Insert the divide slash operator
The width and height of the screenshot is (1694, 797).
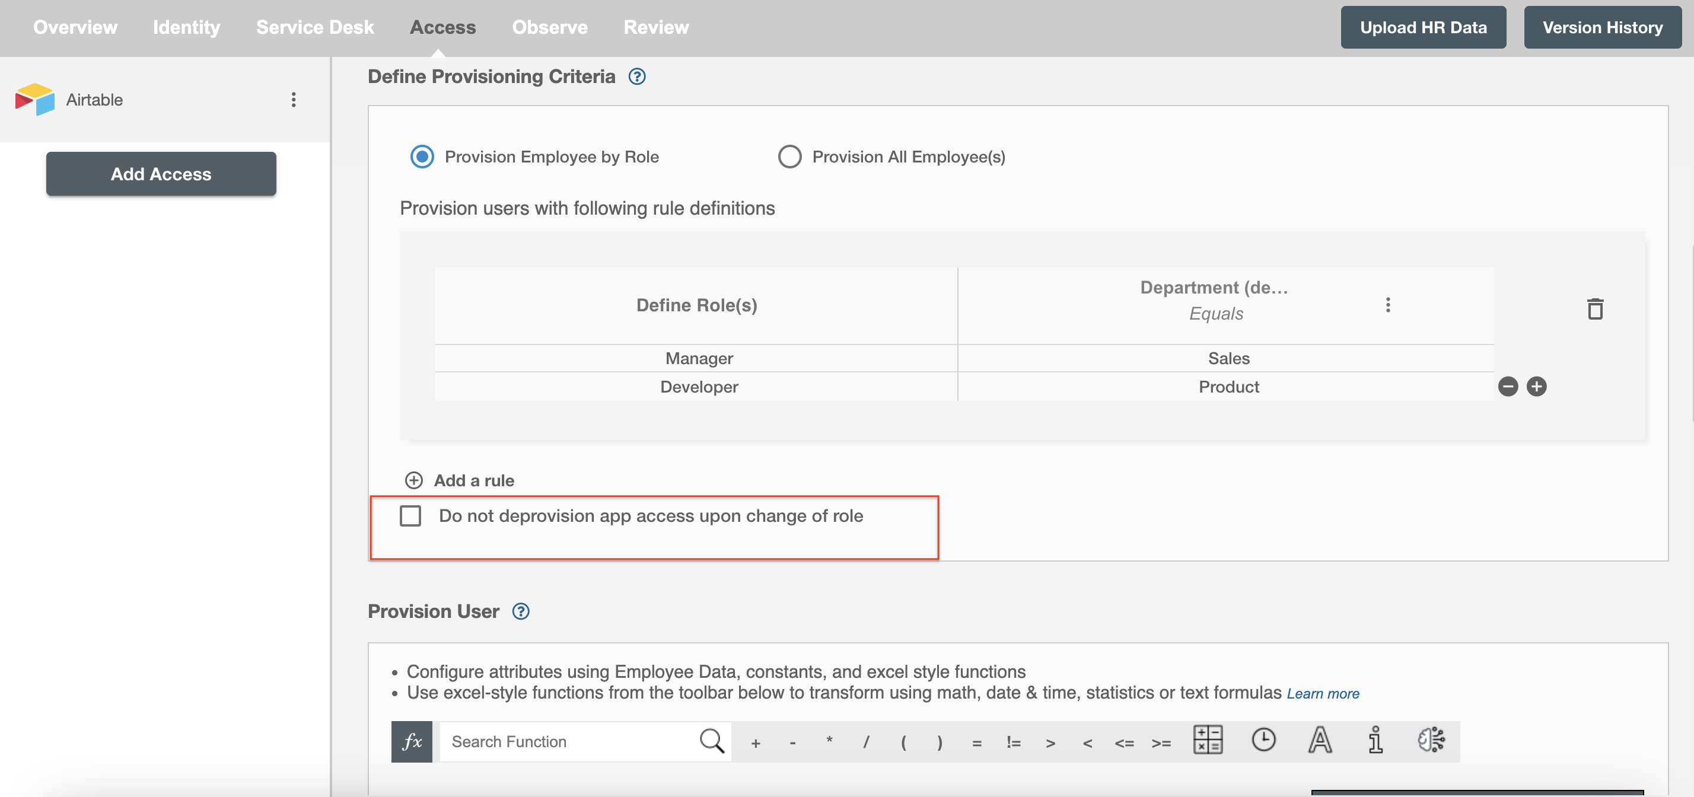point(866,742)
